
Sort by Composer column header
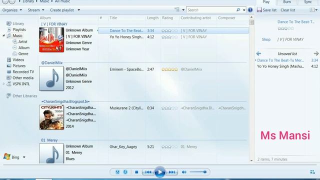(x=226, y=18)
